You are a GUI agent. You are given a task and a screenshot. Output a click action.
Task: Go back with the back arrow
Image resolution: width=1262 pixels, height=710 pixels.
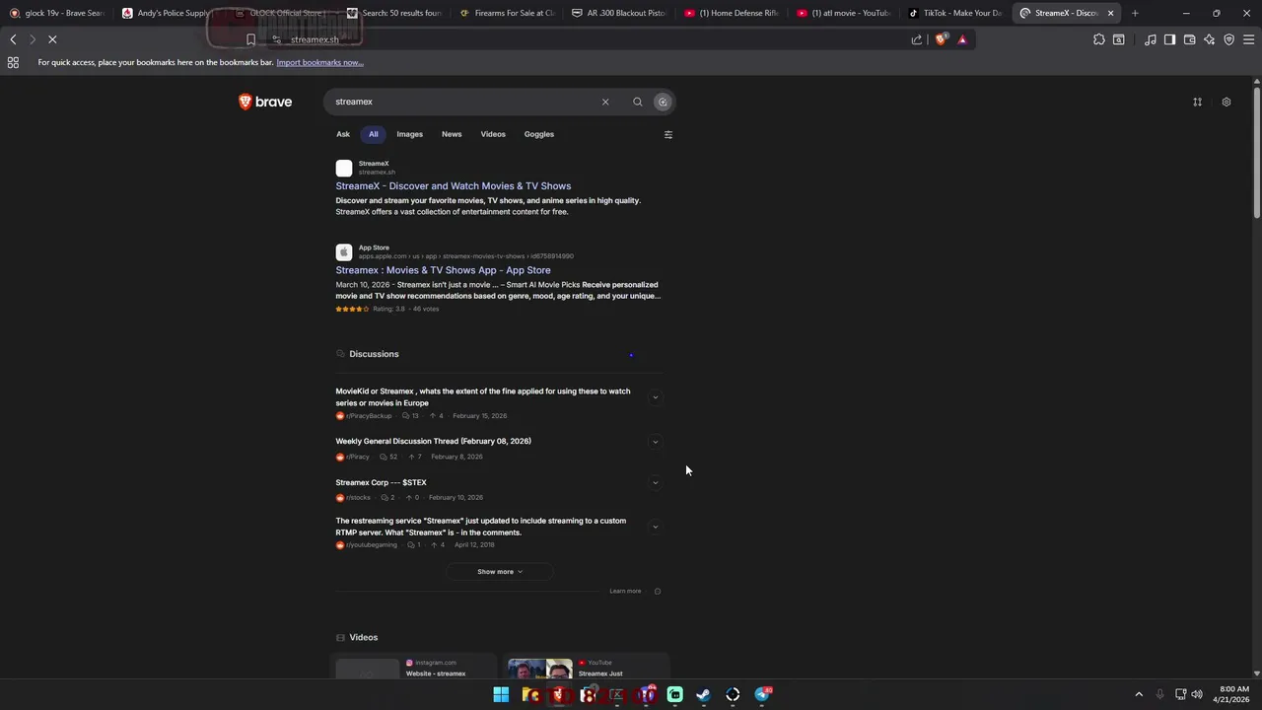[13, 39]
